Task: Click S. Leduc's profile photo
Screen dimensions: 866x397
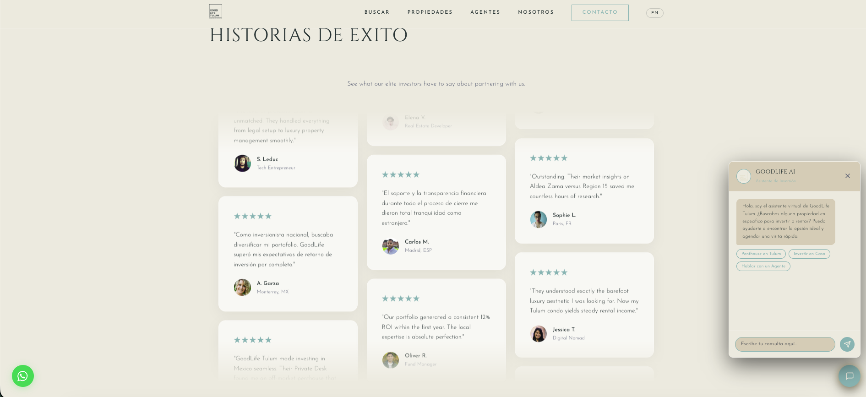Action: [242, 163]
